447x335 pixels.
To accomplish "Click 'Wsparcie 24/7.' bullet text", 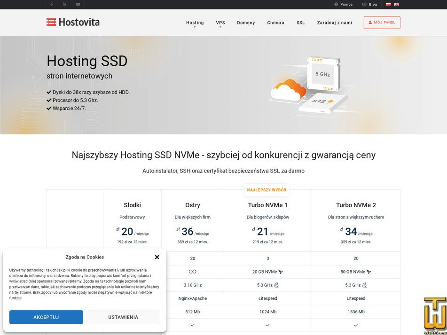I will (69, 108).
